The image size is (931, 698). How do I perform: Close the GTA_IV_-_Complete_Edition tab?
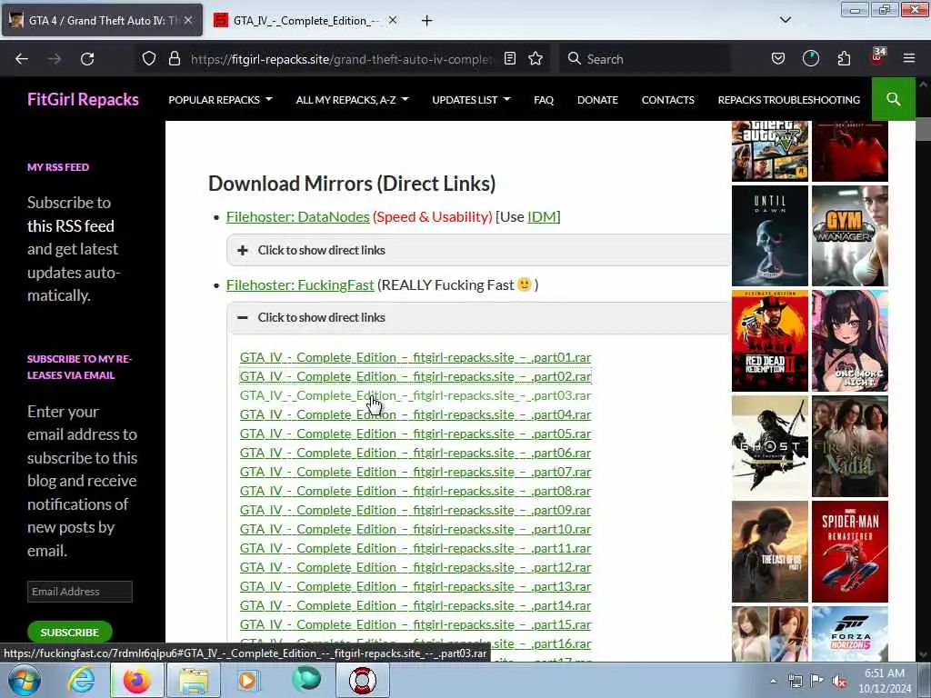click(393, 20)
